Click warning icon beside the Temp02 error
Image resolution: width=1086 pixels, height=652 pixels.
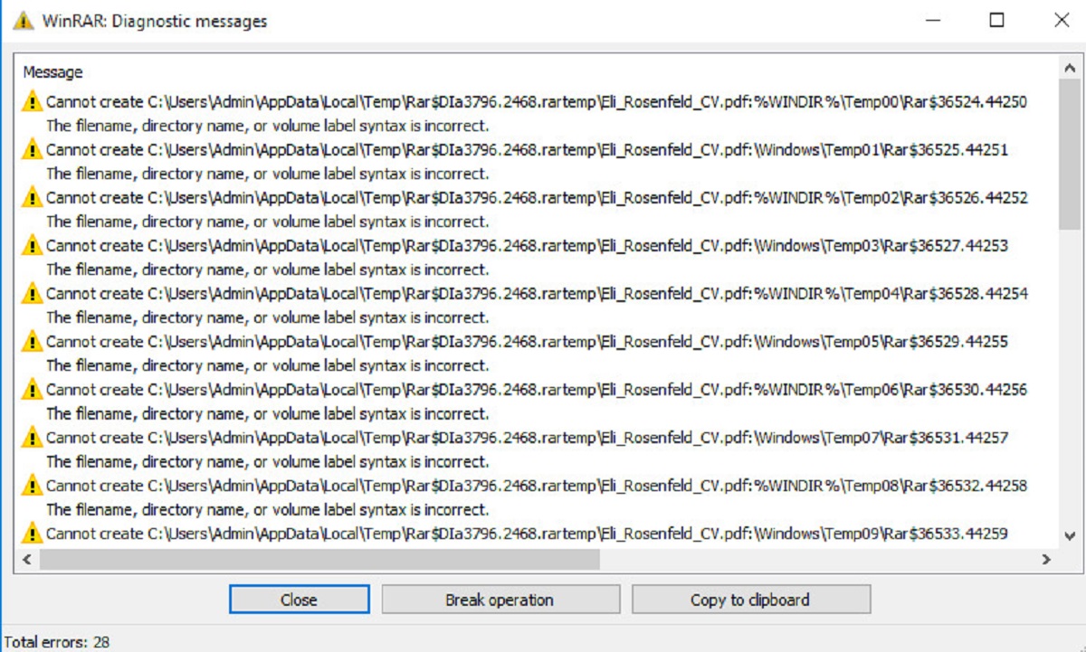pyautogui.click(x=33, y=197)
